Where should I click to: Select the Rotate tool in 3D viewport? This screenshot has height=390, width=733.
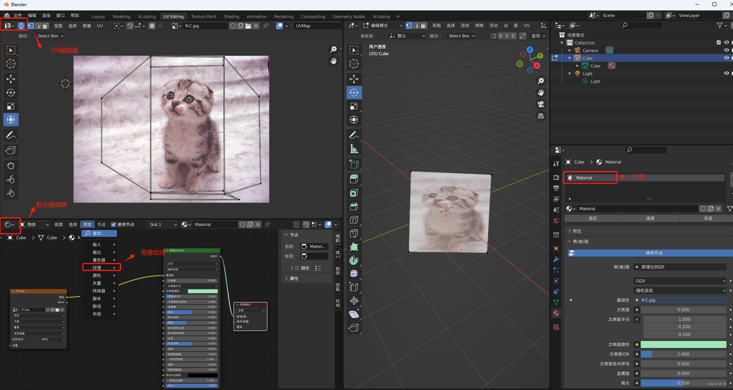point(354,93)
